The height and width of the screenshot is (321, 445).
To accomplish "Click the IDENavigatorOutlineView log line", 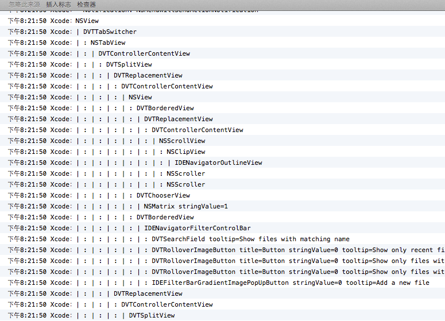I will tap(218, 163).
